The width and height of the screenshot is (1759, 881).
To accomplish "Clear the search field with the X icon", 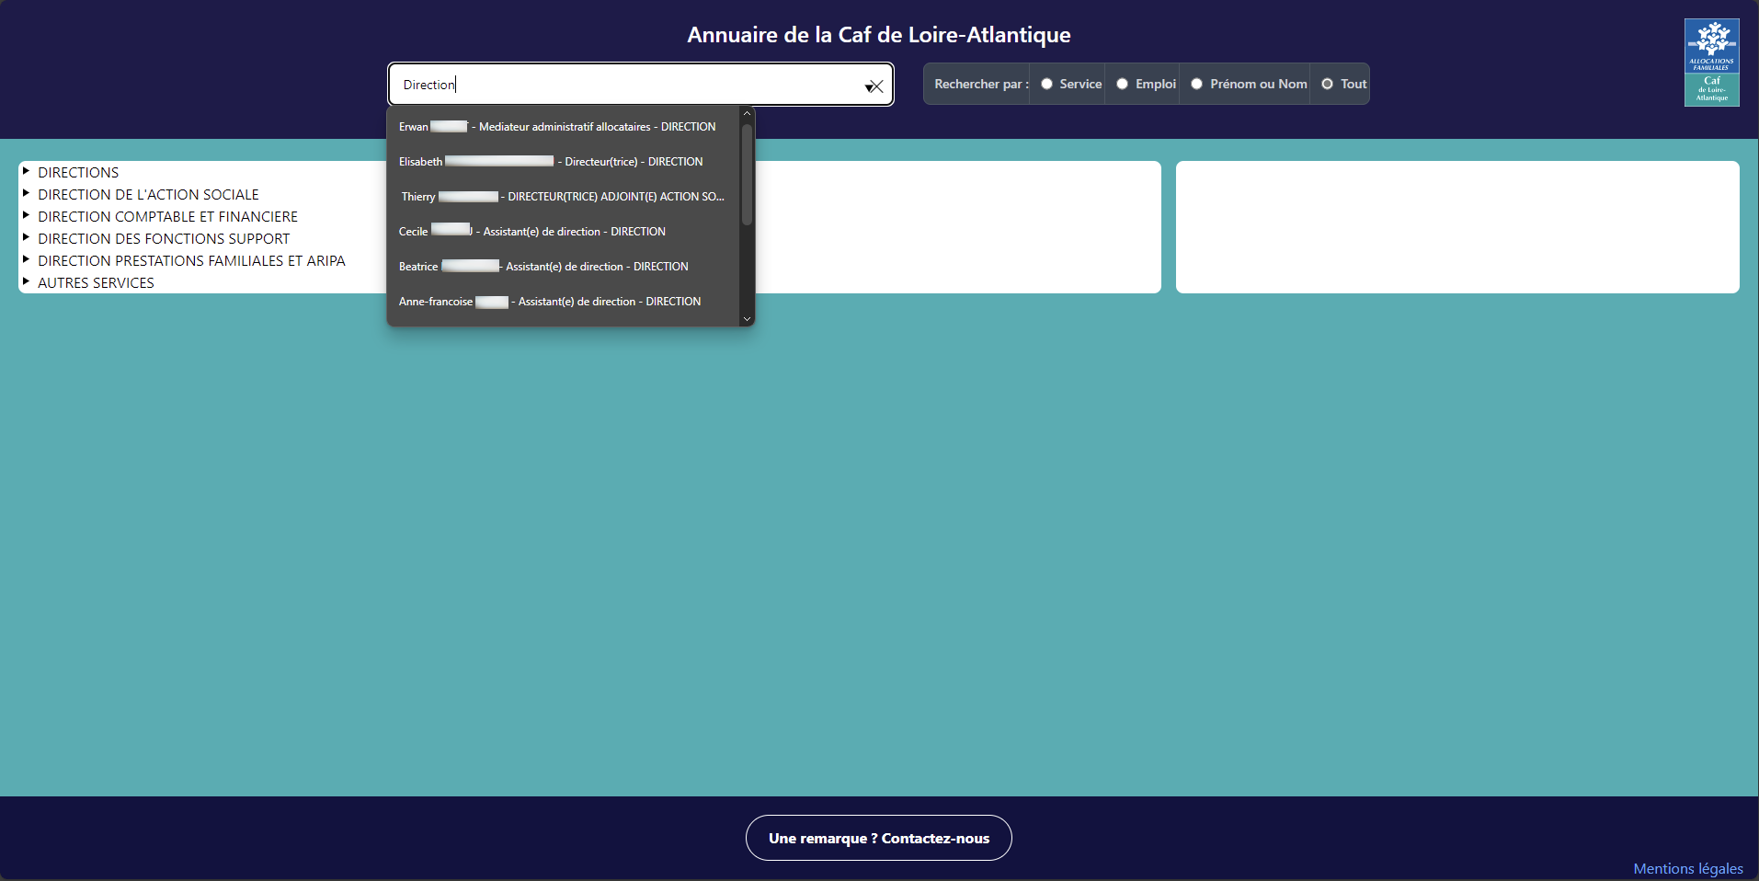I will [x=877, y=86].
